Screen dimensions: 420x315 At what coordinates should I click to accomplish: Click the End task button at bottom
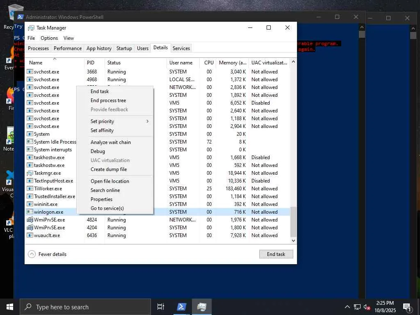coord(276,254)
